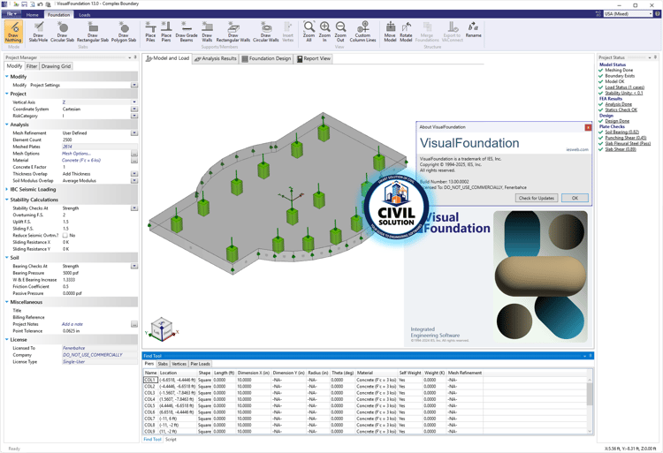The image size is (663, 453).
Task: Click the save icon in title bar
Action: point(25,4)
